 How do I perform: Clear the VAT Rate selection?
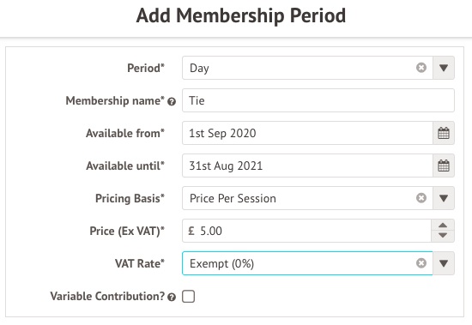(x=421, y=263)
